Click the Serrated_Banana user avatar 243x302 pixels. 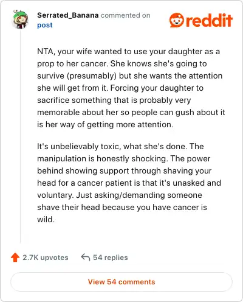(21, 19)
